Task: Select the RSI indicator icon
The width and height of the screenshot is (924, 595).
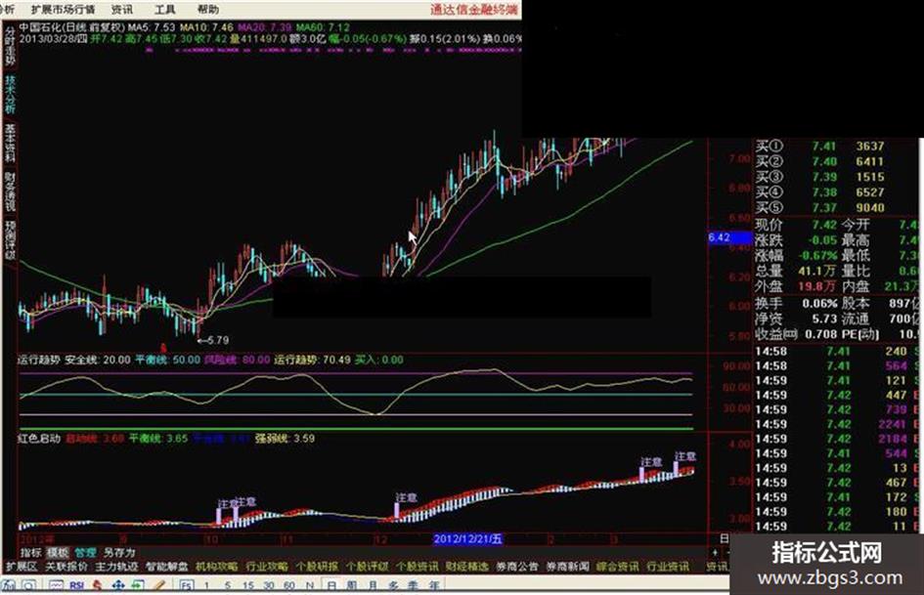Action: tap(76, 585)
